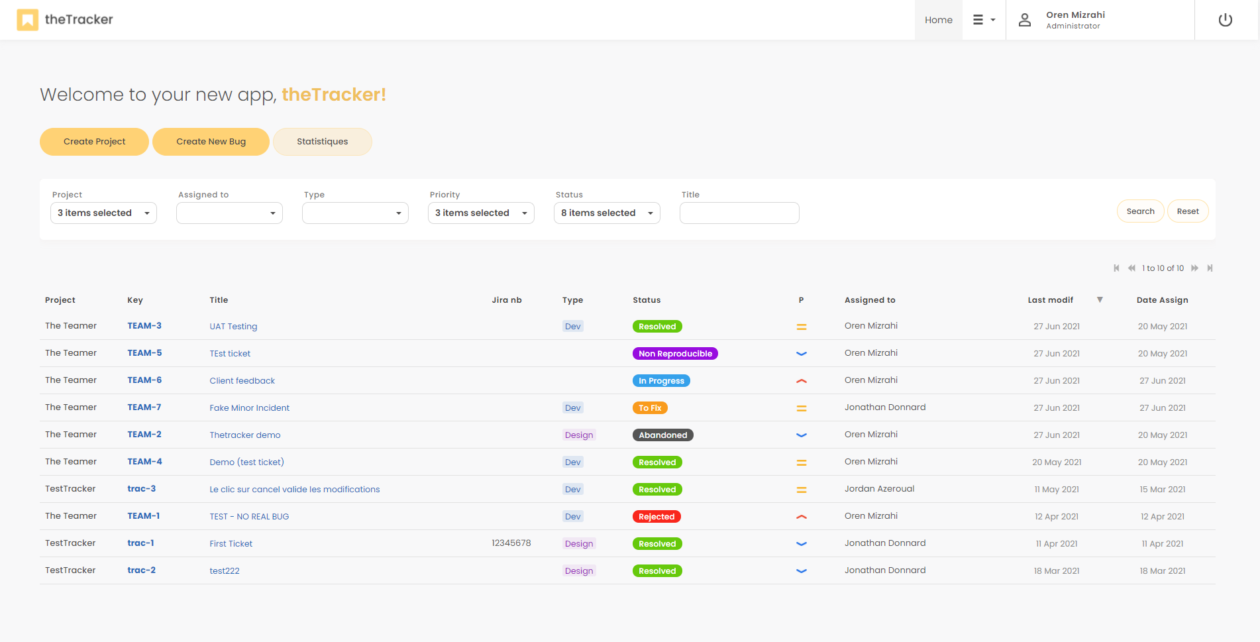Go to the last page of results

1210,268
